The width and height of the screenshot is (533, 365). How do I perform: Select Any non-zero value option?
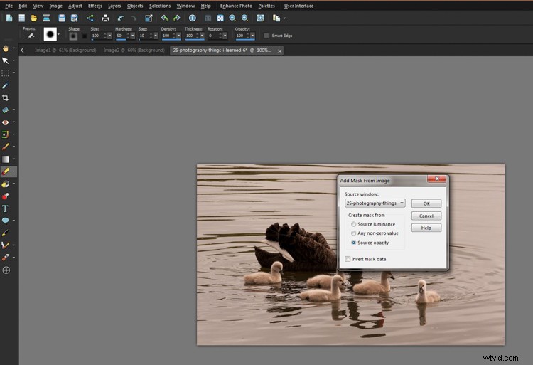pos(353,233)
